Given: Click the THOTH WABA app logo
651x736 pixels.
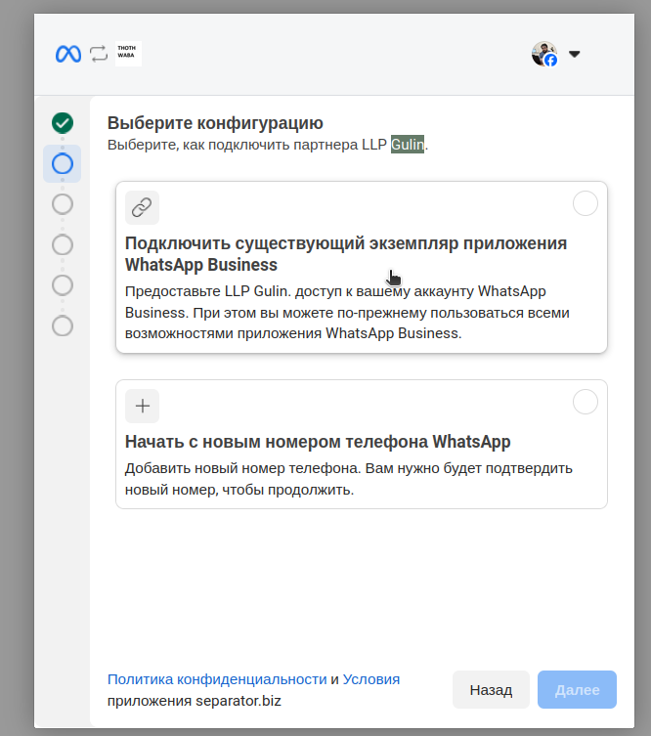Looking at the screenshot, I should tap(128, 54).
